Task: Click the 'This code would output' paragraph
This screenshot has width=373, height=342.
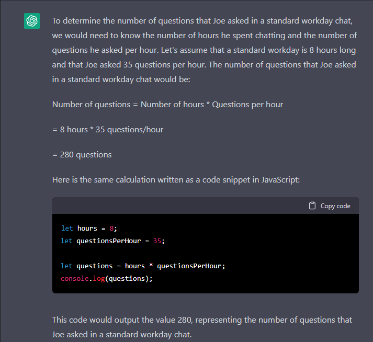Action: pos(202,327)
